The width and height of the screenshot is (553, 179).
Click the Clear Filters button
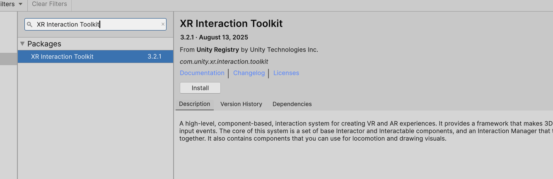coord(49,4)
